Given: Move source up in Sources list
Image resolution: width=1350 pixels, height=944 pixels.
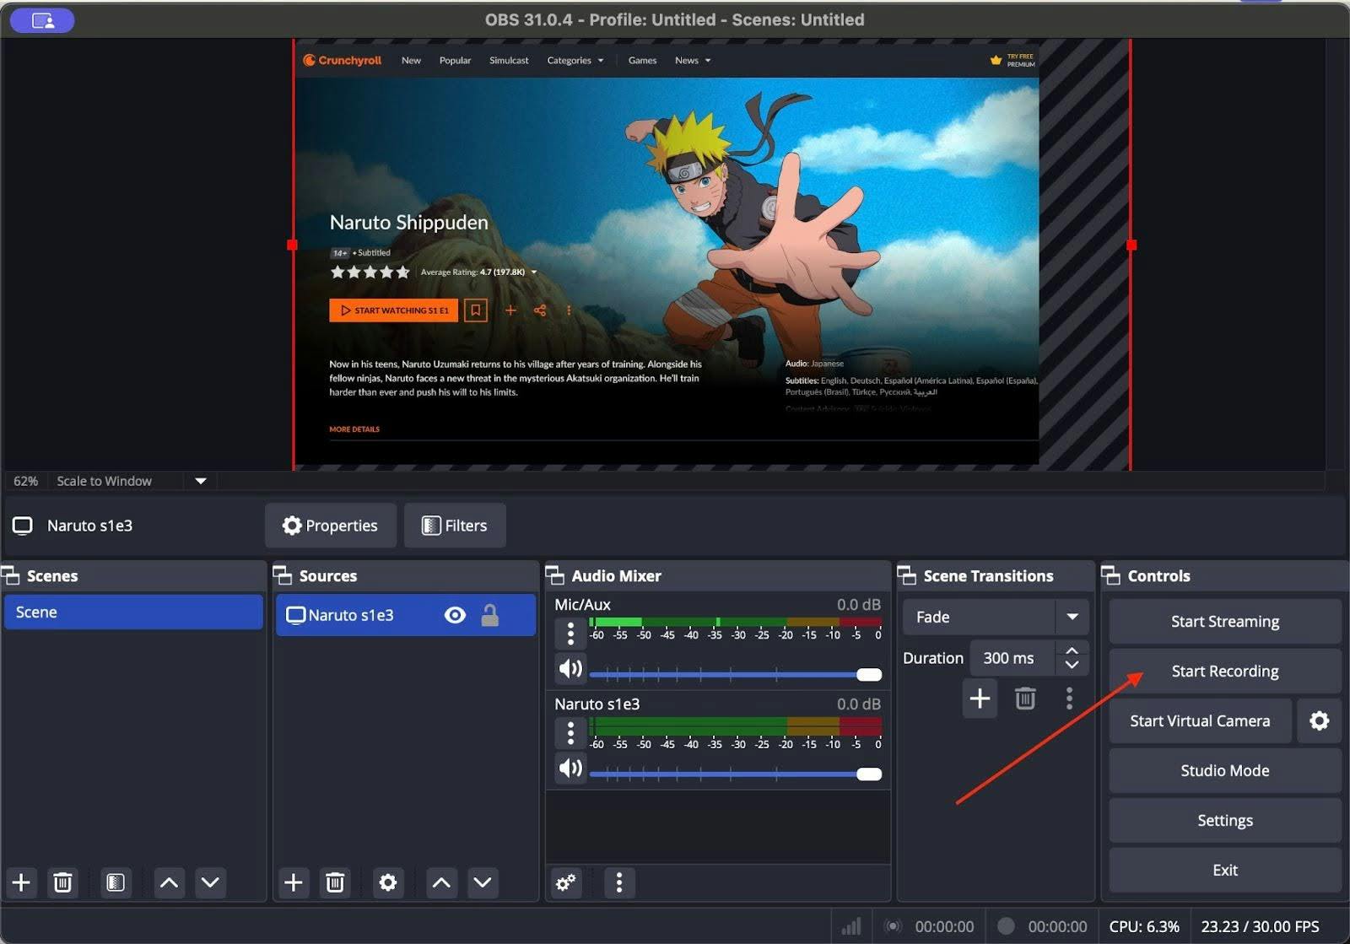Looking at the screenshot, I should point(441,882).
